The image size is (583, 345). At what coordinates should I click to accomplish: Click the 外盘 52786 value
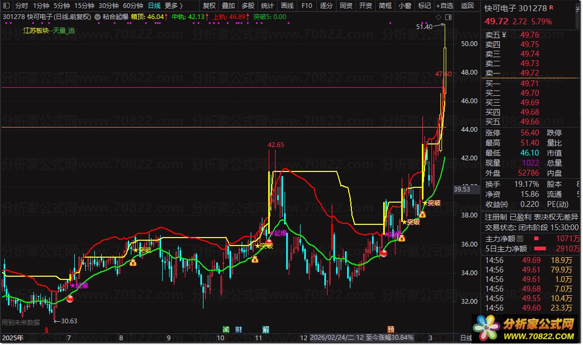528,173
